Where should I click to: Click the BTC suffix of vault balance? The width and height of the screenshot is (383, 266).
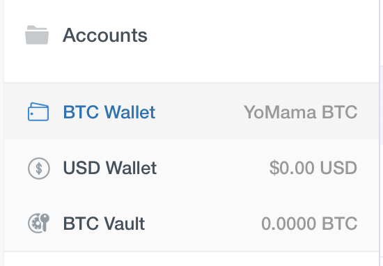[x=340, y=224]
